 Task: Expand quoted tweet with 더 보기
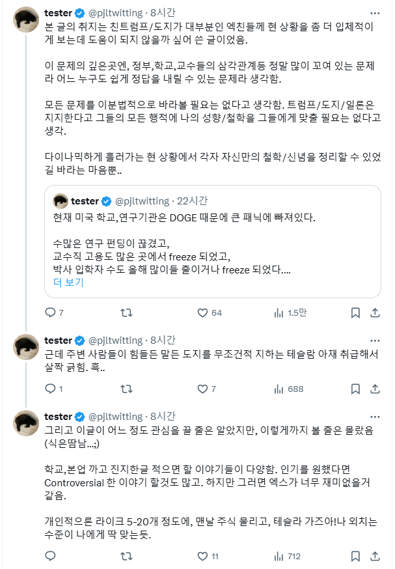[x=68, y=282]
